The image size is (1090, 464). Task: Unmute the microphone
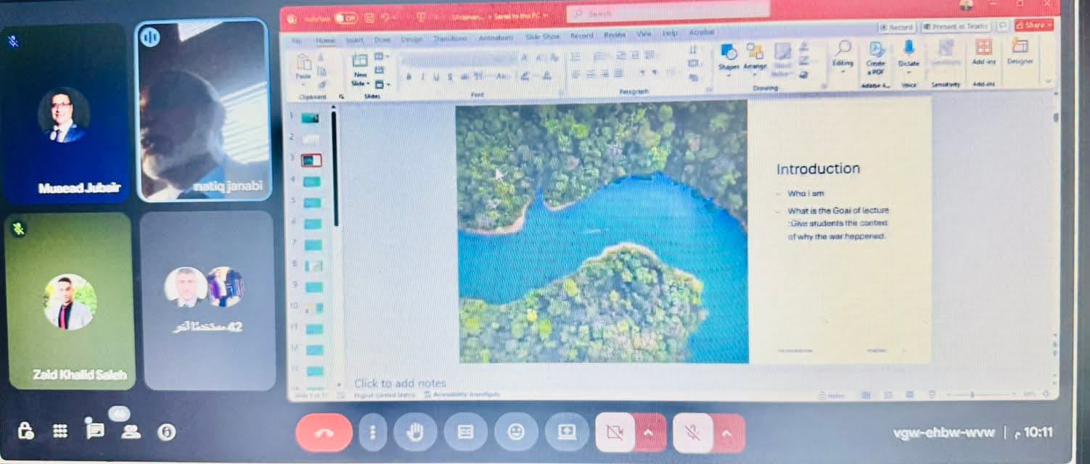click(x=692, y=434)
